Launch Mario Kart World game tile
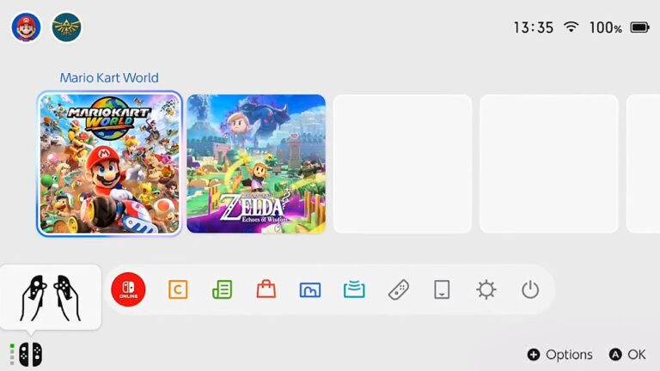 point(109,164)
